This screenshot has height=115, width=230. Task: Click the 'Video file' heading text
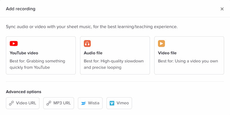pyautogui.click(x=167, y=53)
